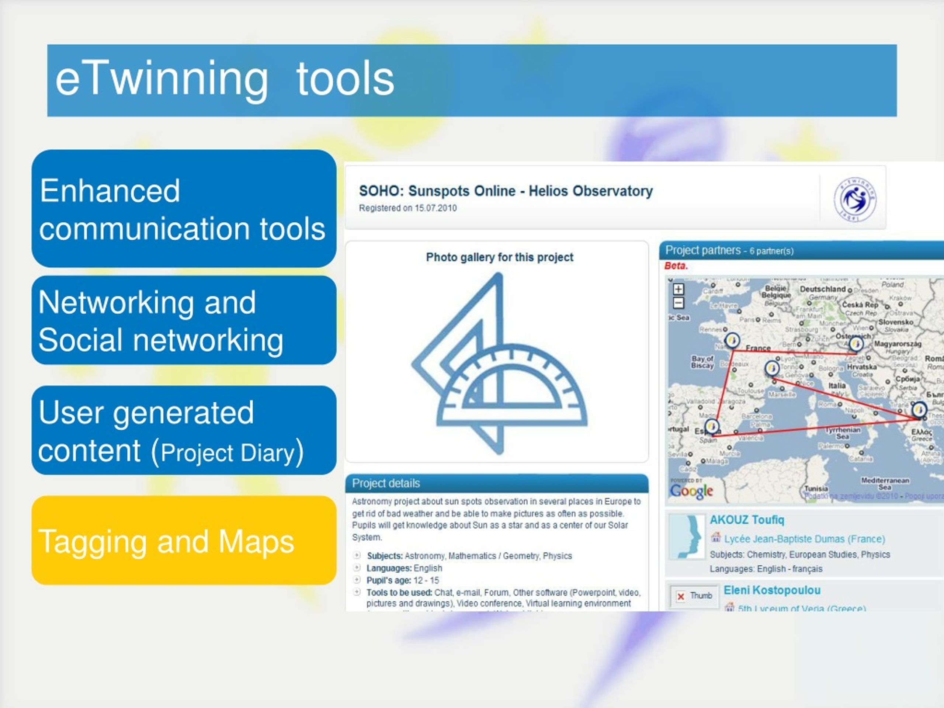Click the Project partners panel header
Viewport: 944px width, 708px height.
tap(801, 250)
